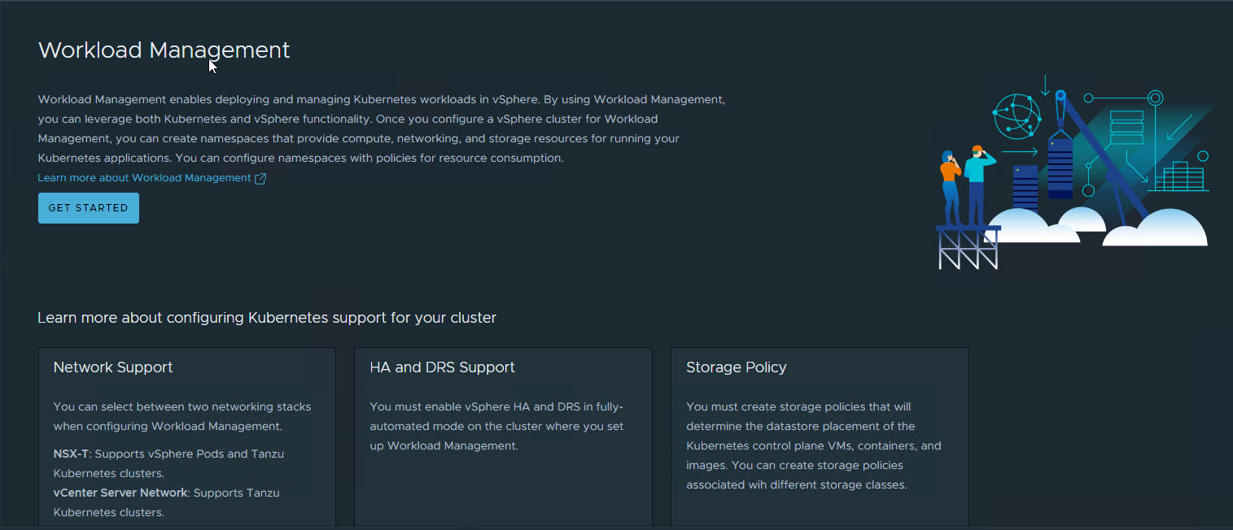Select the HA and DRS Support card title

point(442,367)
